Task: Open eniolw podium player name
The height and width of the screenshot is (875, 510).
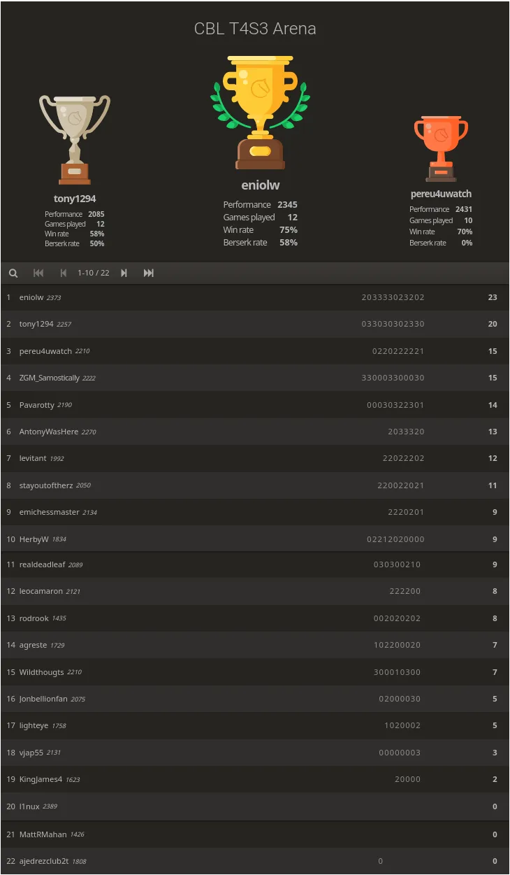Action: click(x=260, y=185)
